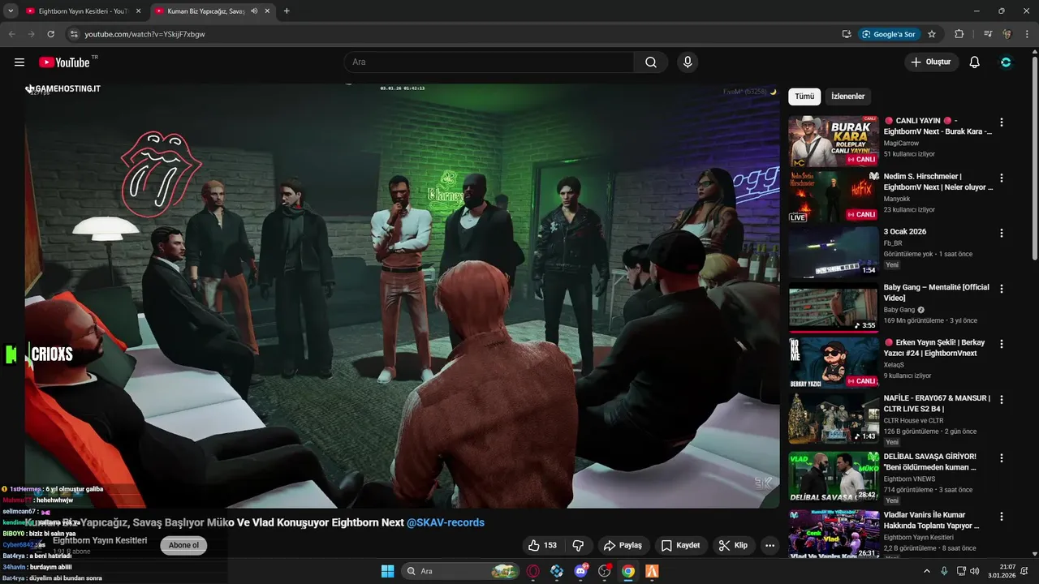
Task: Open Chrome icon on the taskbar
Action: click(x=627, y=571)
